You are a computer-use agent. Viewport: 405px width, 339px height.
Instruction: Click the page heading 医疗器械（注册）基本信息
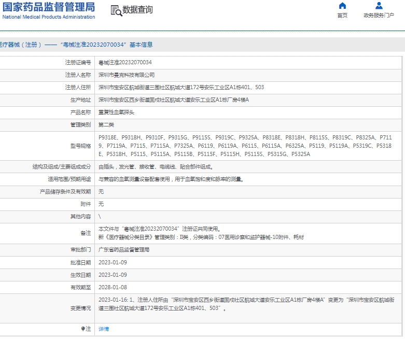pyautogui.click(x=76, y=45)
